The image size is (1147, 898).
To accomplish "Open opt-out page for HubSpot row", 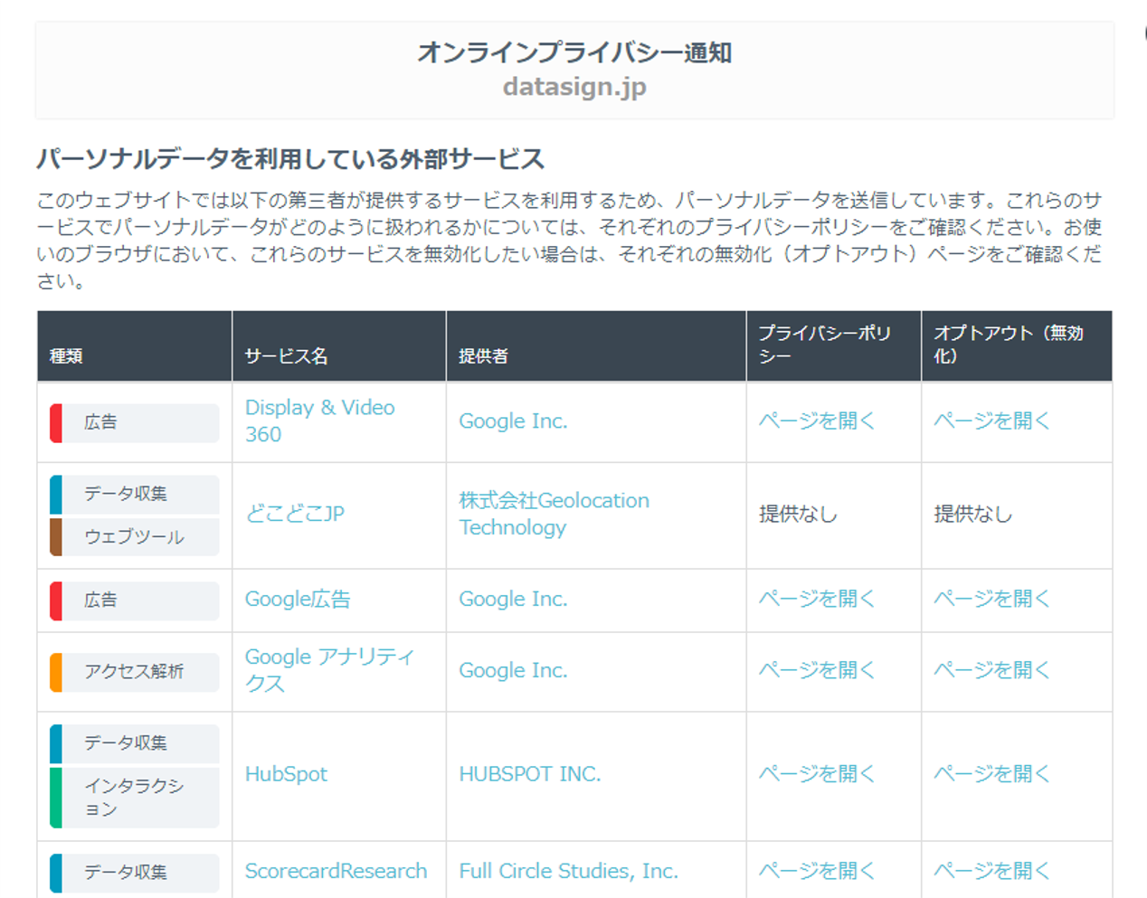I will coord(991,774).
